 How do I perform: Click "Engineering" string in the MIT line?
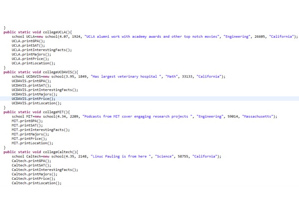[x=210, y=116]
